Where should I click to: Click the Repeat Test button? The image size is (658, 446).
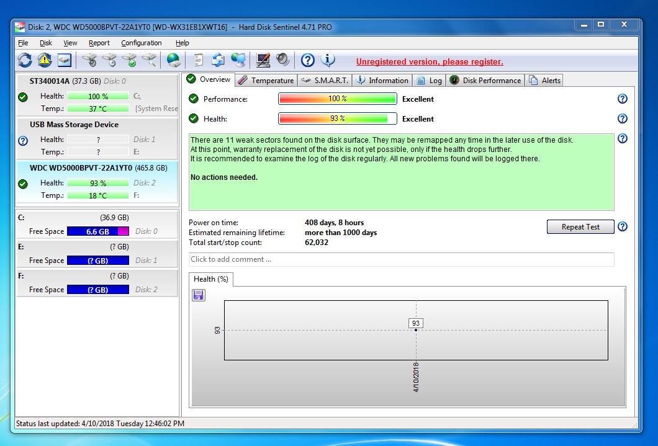(x=580, y=227)
